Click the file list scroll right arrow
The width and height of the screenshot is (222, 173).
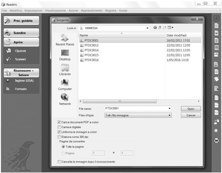(x=199, y=101)
